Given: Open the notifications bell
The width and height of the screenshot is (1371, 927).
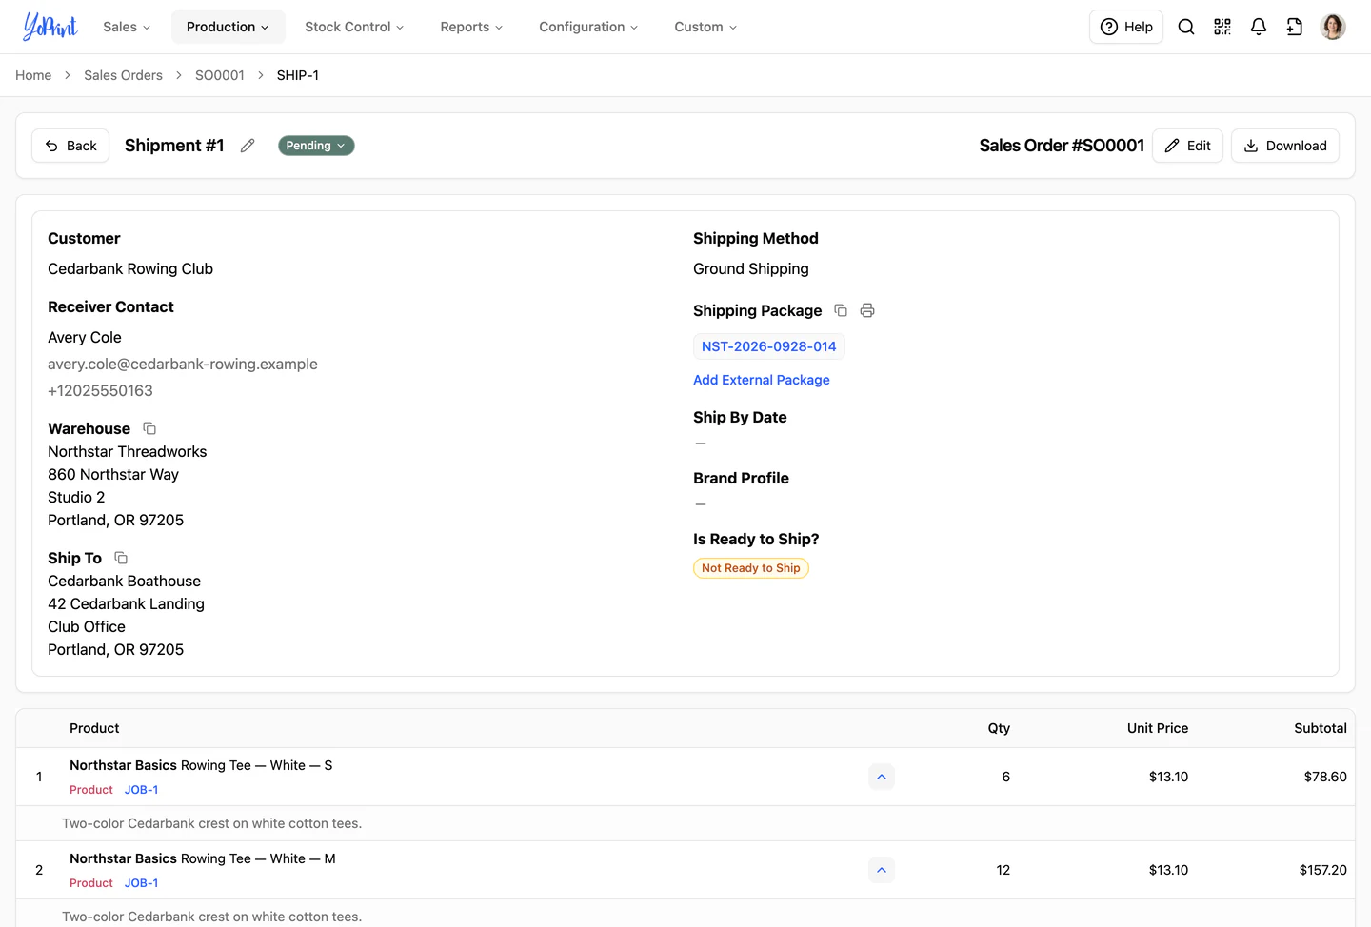Looking at the screenshot, I should point(1259,27).
